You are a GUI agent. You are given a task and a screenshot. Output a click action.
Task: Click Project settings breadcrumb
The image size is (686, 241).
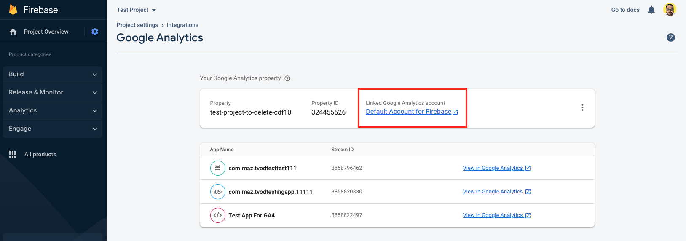pos(137,25)
